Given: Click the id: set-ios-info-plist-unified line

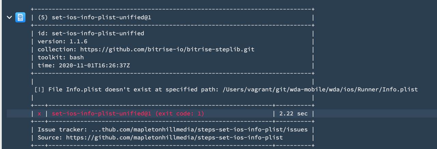Looking at the screenshot, I should [91, 33].
